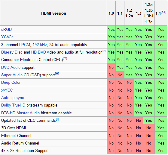The height and width of the screenshot is (155, 168).
Task: Open the YCbCr link
Action: click(x=7, y=37)
